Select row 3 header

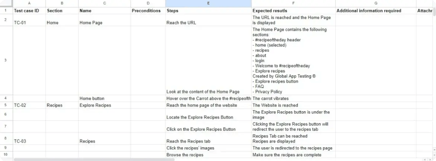(x=5, y=60)
